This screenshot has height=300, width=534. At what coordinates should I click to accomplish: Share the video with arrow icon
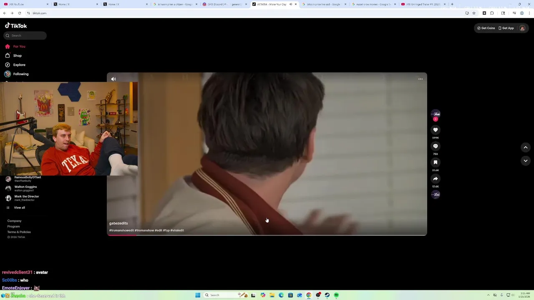click(x=435, y=179)
